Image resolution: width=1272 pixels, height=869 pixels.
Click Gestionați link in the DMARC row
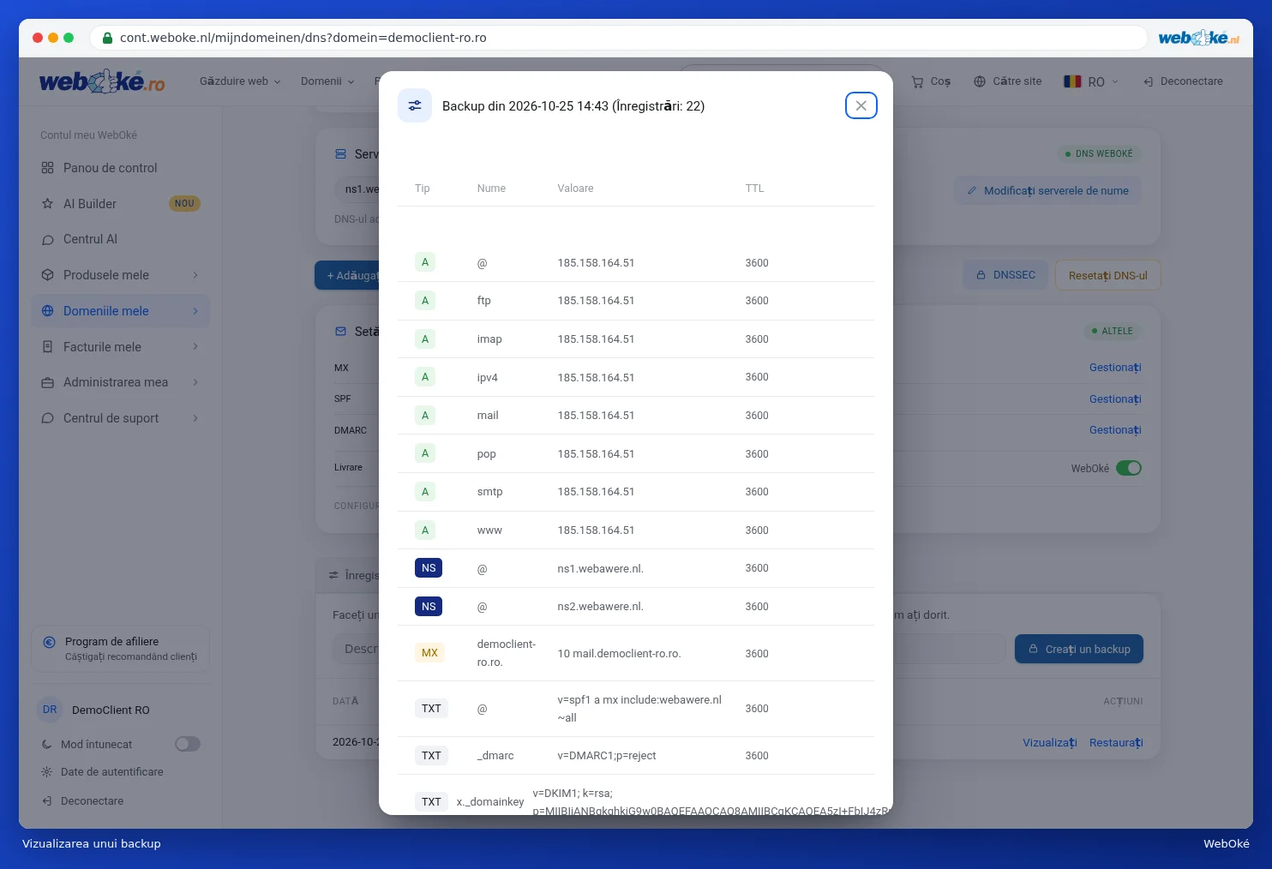pyautogui.click(x=1115, y=430)
